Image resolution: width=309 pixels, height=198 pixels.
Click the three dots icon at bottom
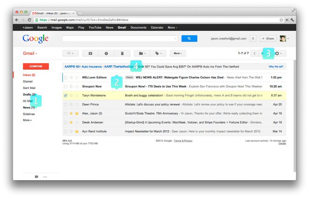tap(45, 177)
